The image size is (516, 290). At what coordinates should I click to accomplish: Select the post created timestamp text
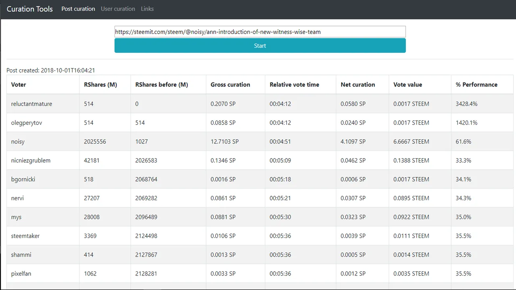51,70
